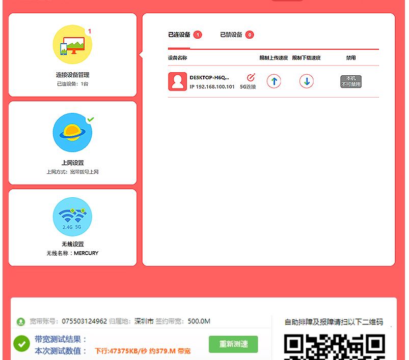The width and height of the screenshot is (409, 360).
Task: Click the 连接设备管理 label
Action: [x=72, y=75]
